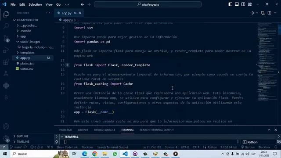The width and height of the screenshot is (281, 158).
Task: Open the Accounts menu
Action: click(6, 126)
